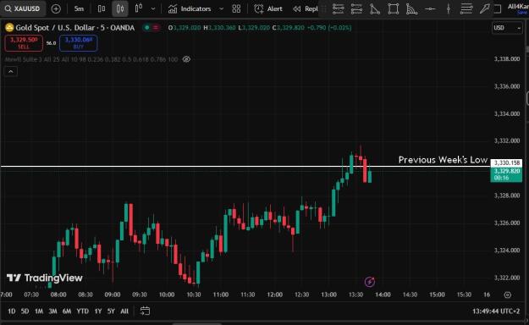Click the 3,330.158 price line tag
Screen dimensions: 529x325
[506, 163]
